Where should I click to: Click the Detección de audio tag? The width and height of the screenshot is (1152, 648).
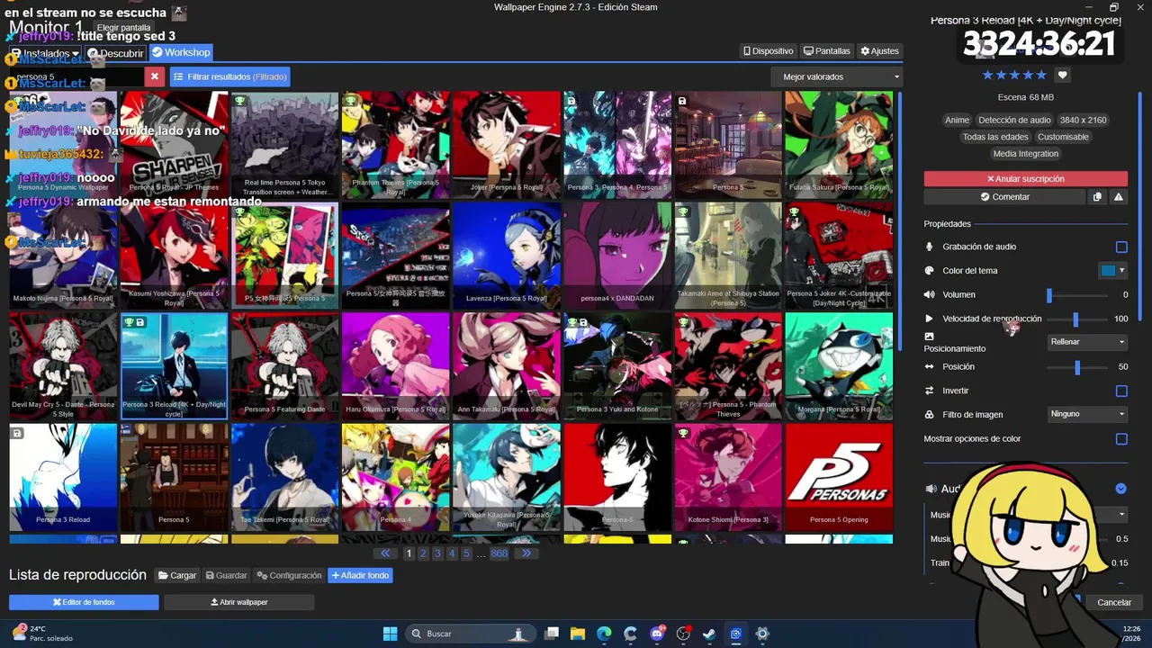pyautogui.click(x=1014, y=120)
